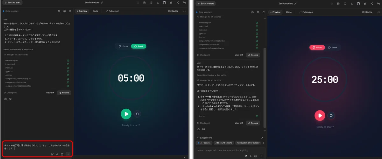Click 'AI Features' suggestion chip

[204, 143]
